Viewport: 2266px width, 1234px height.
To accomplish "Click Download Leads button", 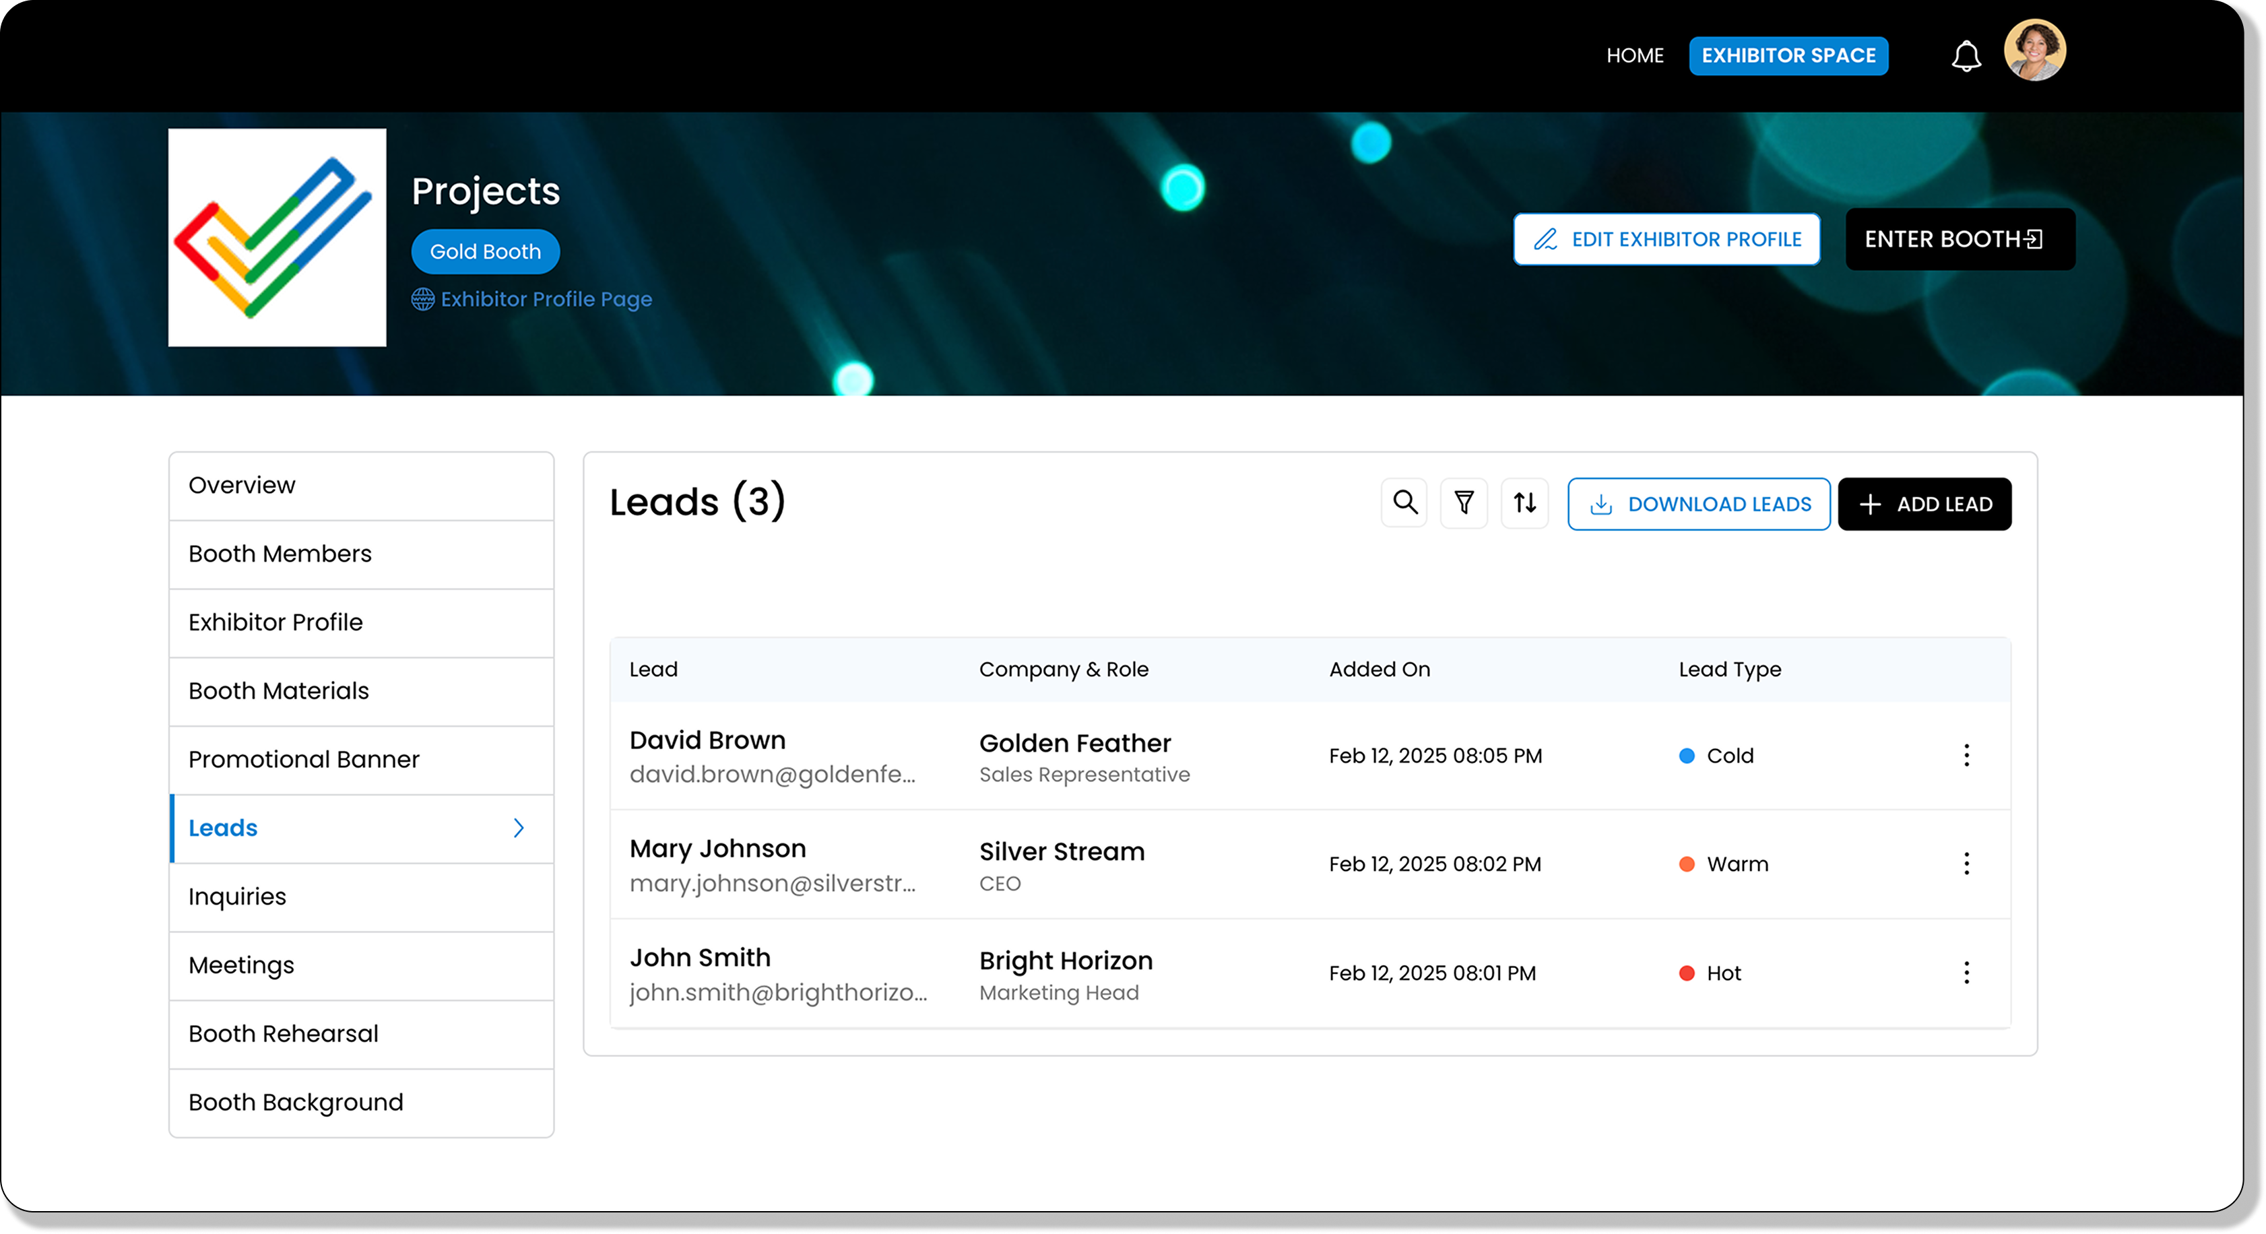I will pos(1699,504).
